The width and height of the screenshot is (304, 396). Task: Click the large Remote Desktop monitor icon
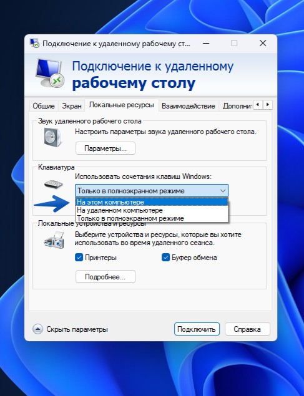click(49, 73)
